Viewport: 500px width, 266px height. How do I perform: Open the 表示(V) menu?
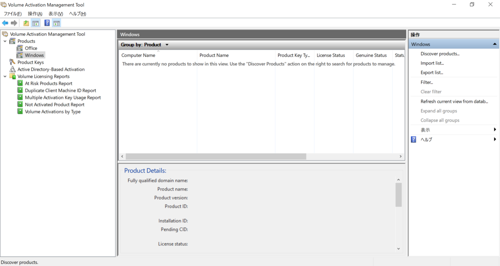pos(55,14)
